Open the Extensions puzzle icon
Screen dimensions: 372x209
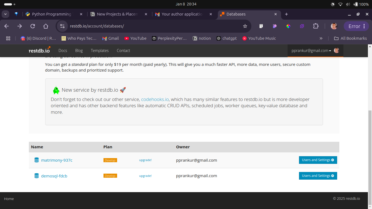pos(316,26)
